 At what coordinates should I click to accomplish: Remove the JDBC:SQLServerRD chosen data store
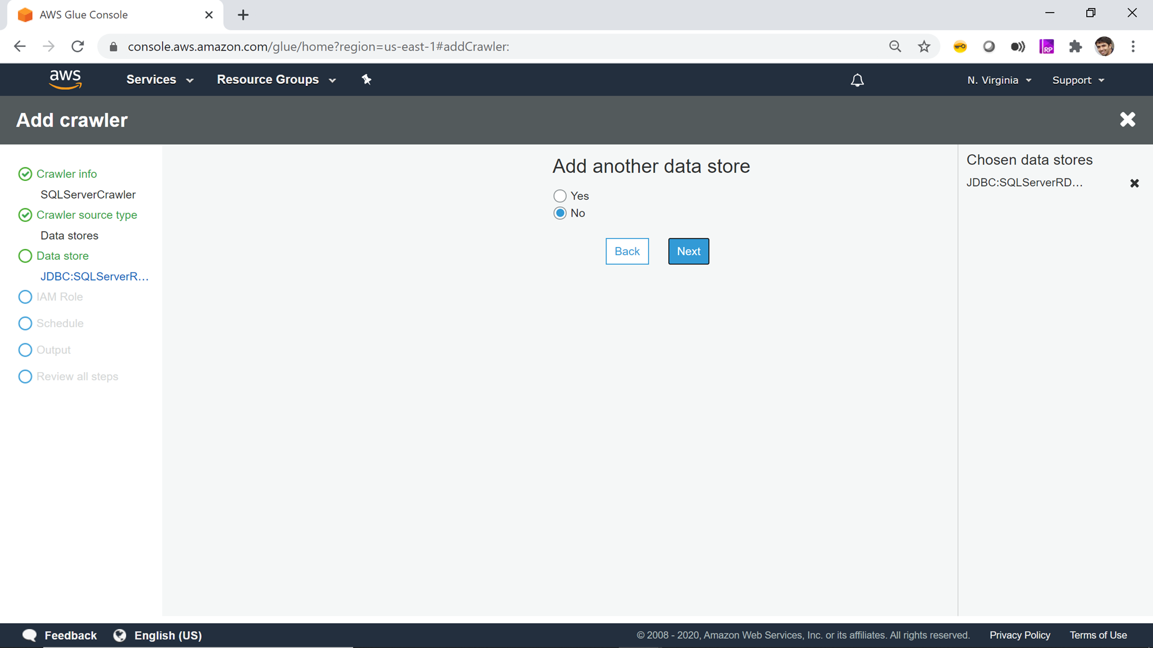click(x=1134, y=183)
